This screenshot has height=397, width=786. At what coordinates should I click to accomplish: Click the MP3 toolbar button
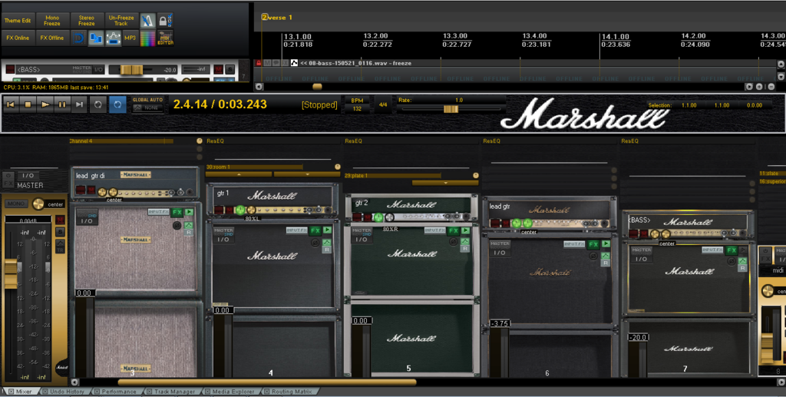click(x=130, y=38)
